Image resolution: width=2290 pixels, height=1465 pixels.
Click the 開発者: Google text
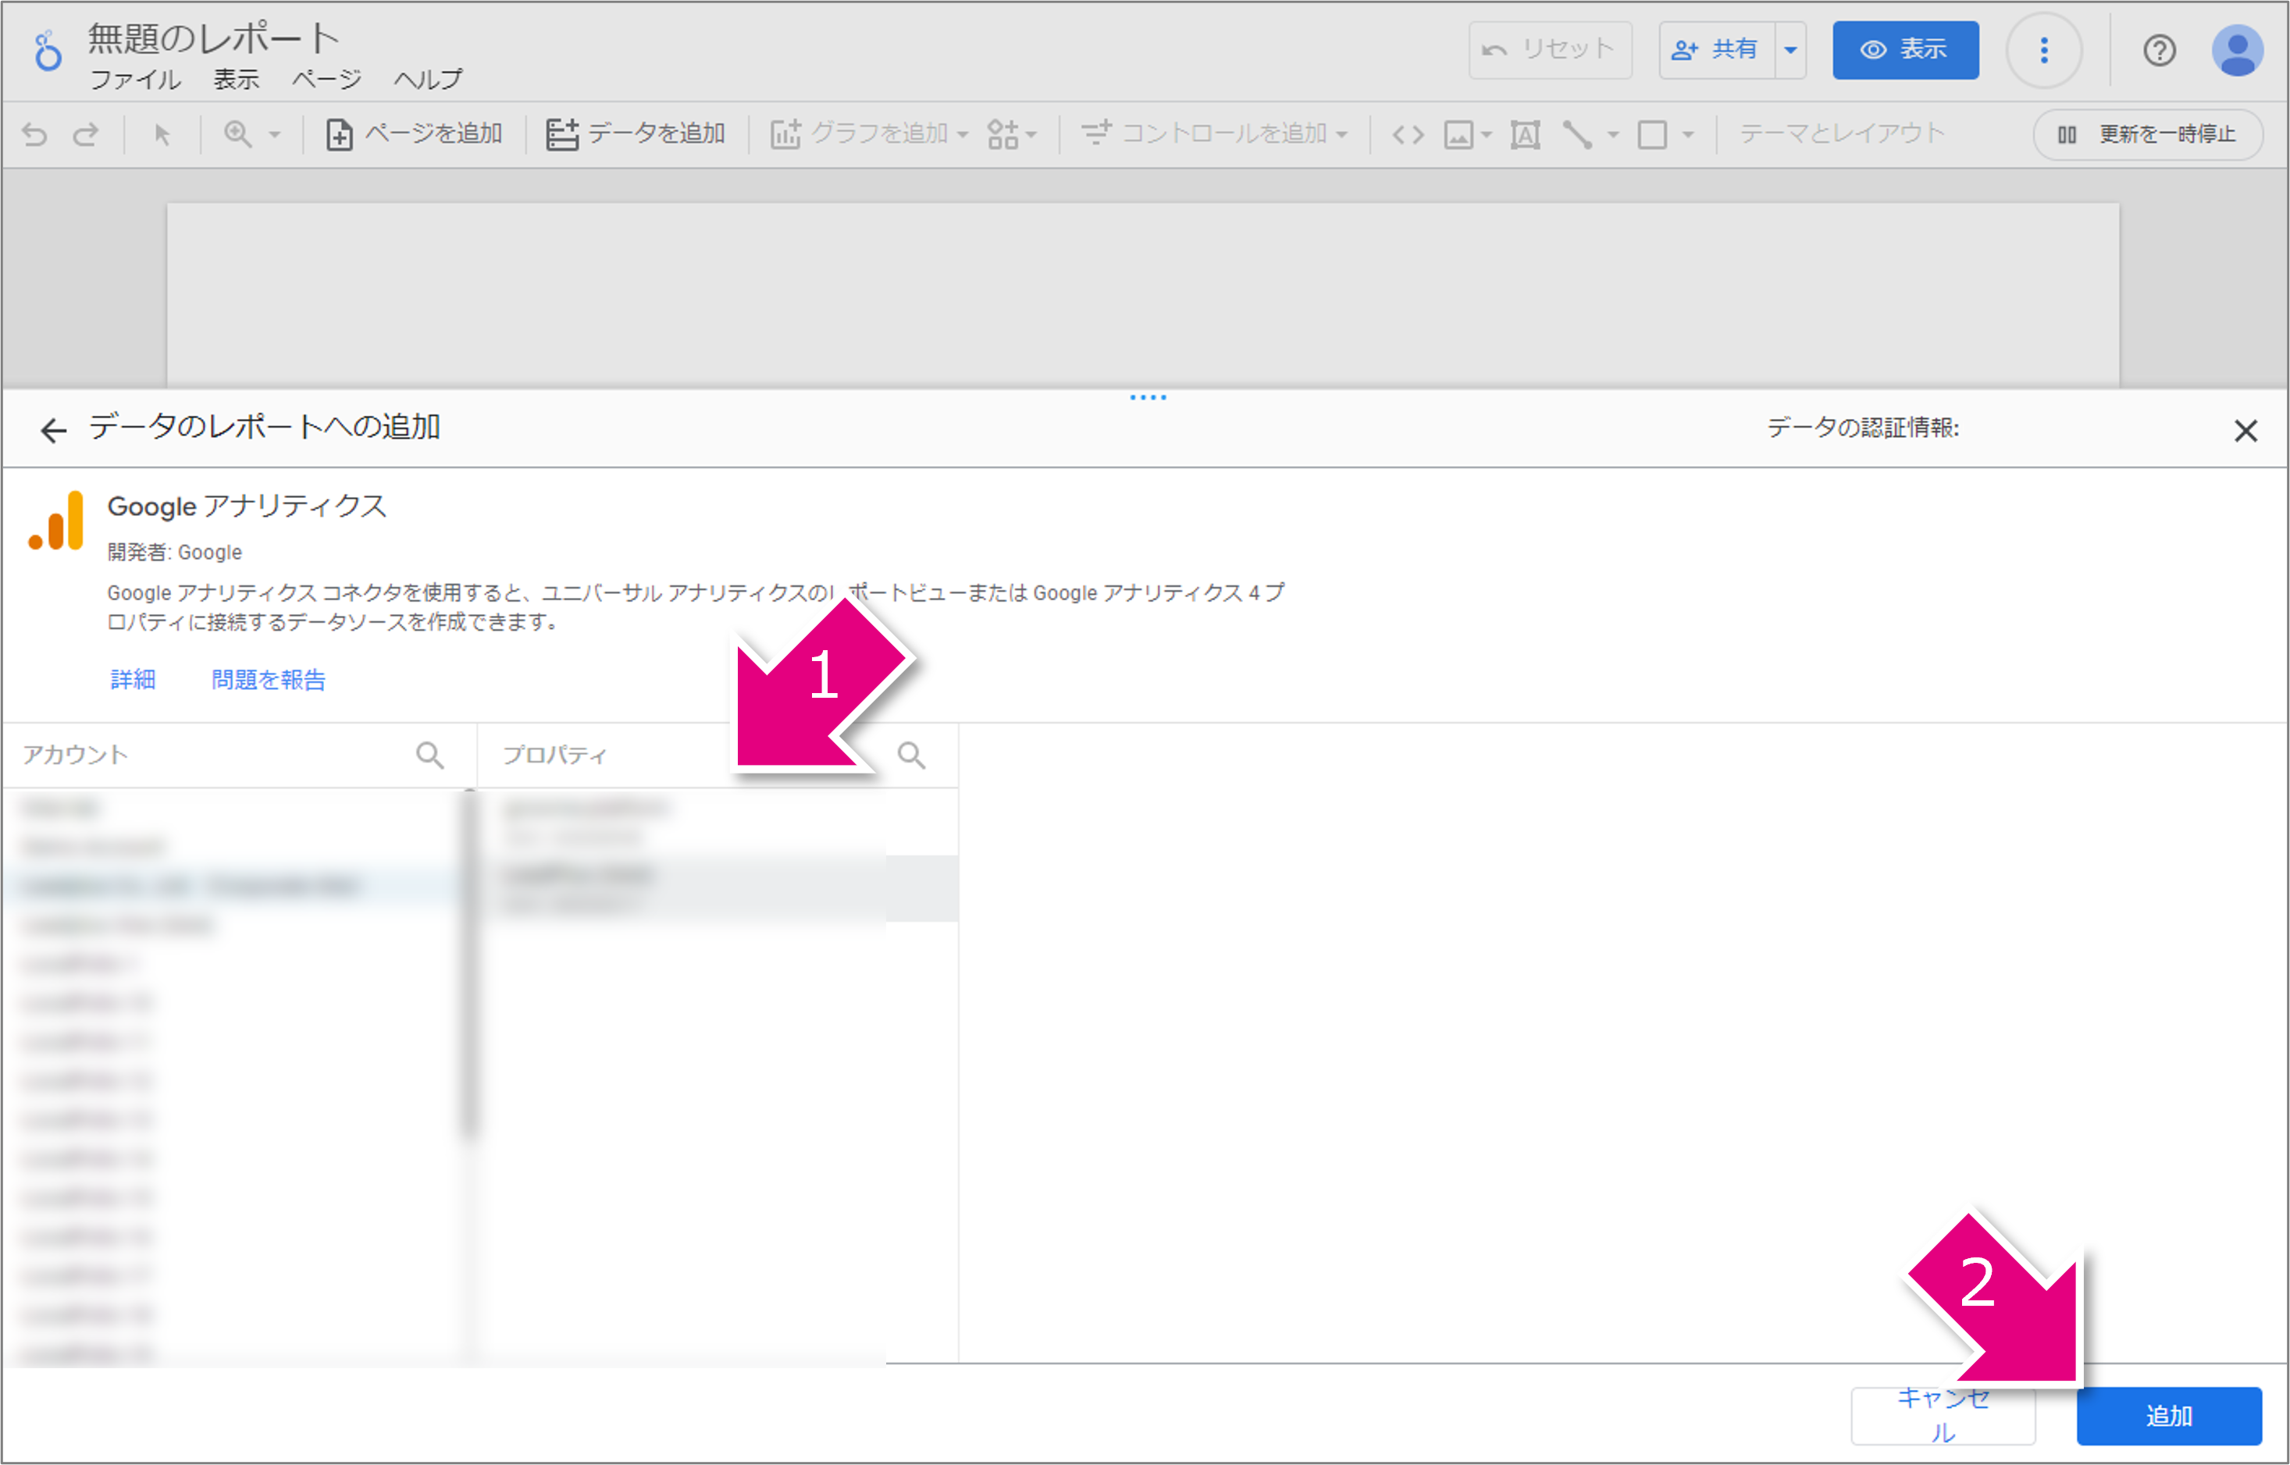174,552
